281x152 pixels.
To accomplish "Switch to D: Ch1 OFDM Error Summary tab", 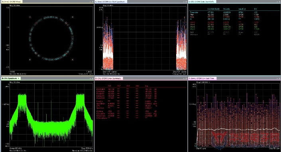I will coord(108,78).
